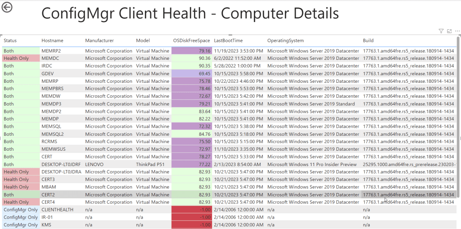Click the free space value 69.45

point(192,73)
